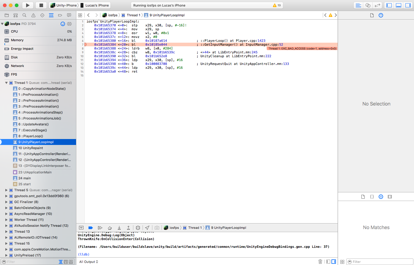The image size is (414, 265).
Task: Show the Quick Help inspector
Action: 381,15
